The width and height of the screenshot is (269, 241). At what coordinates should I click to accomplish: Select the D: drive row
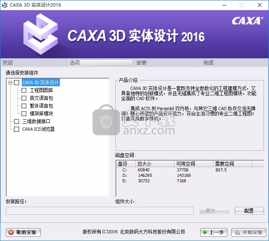[x=190, y=175]
